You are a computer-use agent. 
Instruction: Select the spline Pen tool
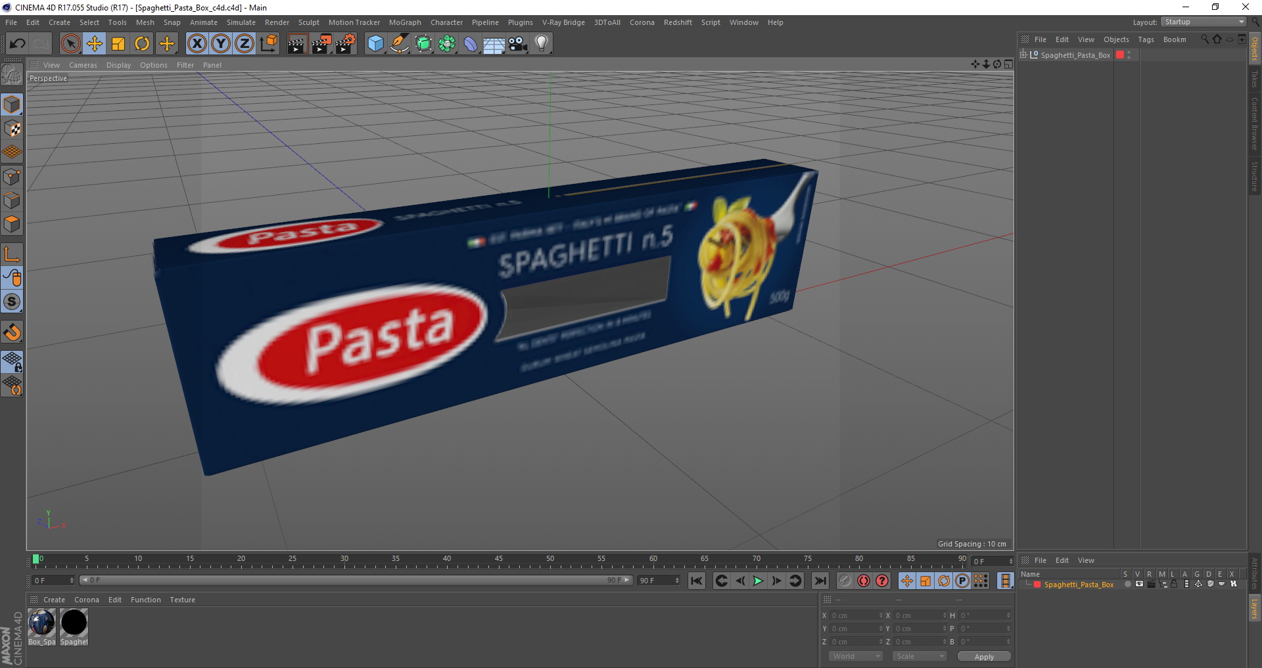(x=400, y=43)
